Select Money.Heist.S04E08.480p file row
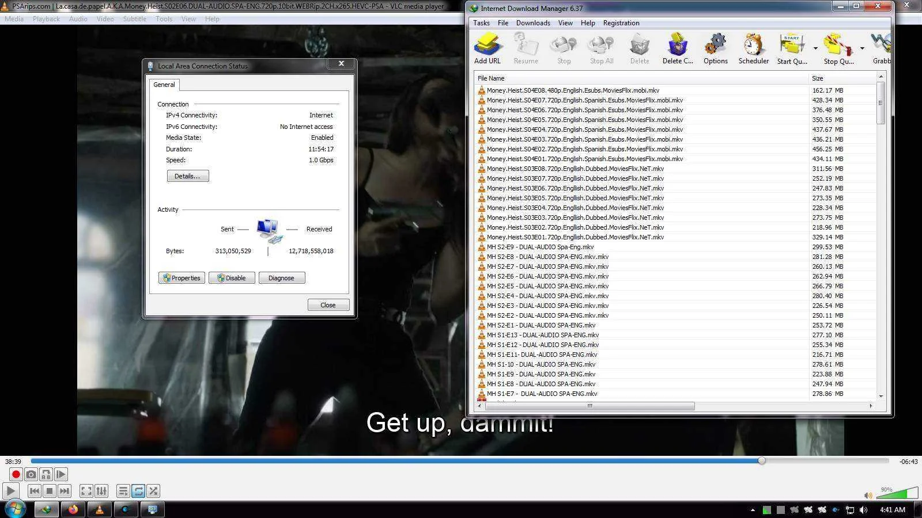 pos(675,90)
